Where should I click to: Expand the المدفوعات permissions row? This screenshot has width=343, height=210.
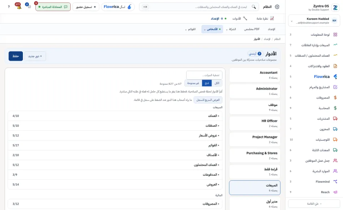coord(115,175)
